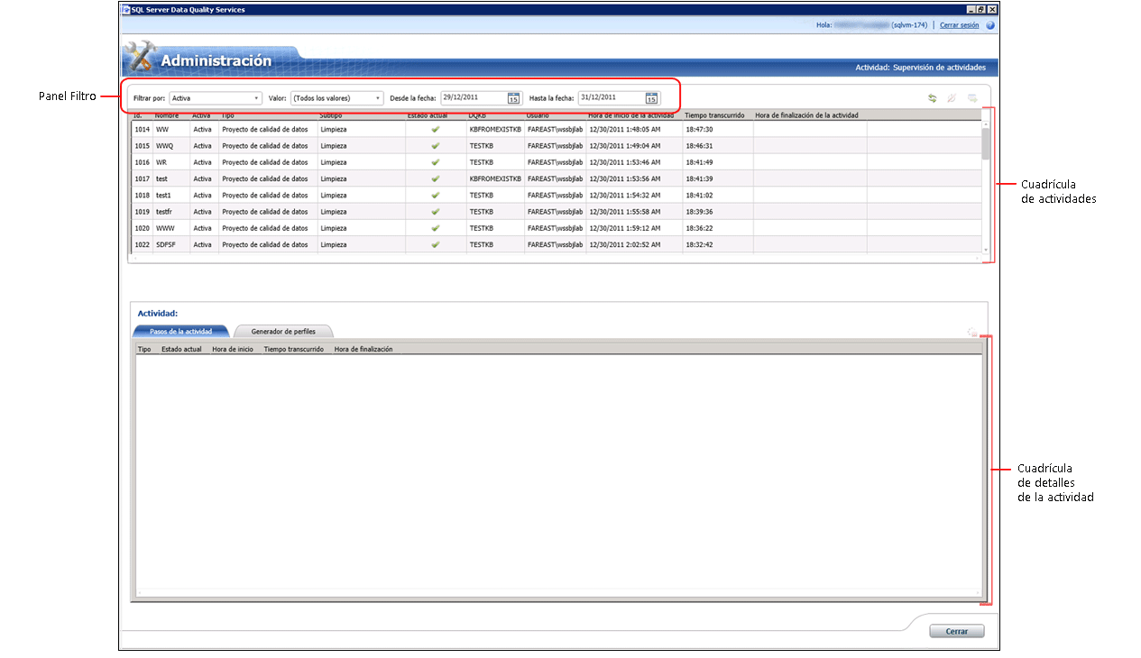Open the Valor dropdown
The width and height of the screenshot is (1141, 658).
click(x=336, y=97)
